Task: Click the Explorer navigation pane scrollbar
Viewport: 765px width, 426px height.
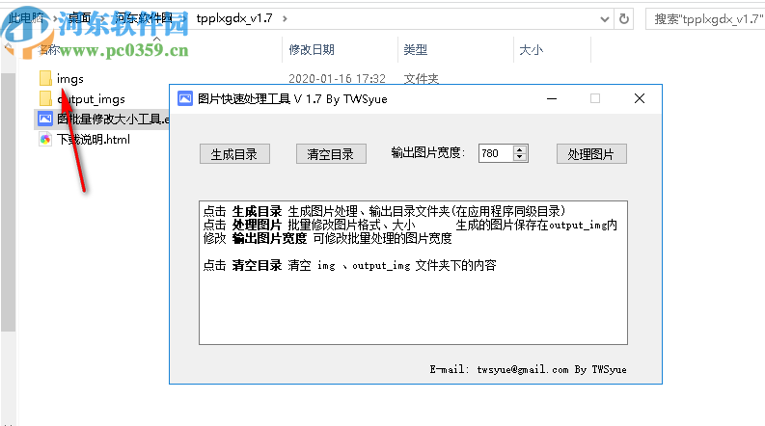Action: 8,202
